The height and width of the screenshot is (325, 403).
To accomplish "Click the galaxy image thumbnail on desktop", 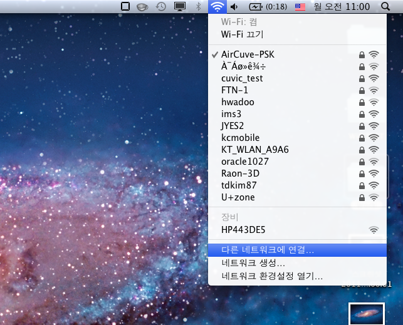I will (x=366, y=313).
